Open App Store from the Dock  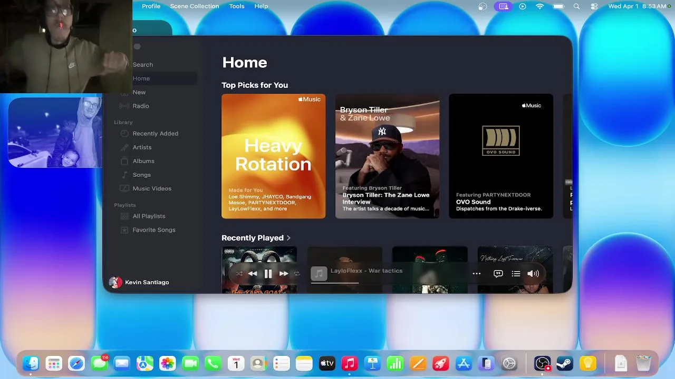(464, 363)
